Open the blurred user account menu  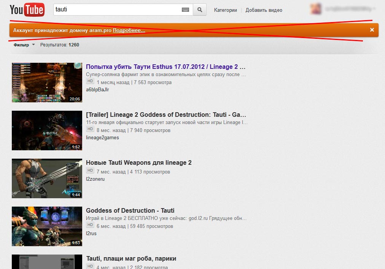[350, 9]
